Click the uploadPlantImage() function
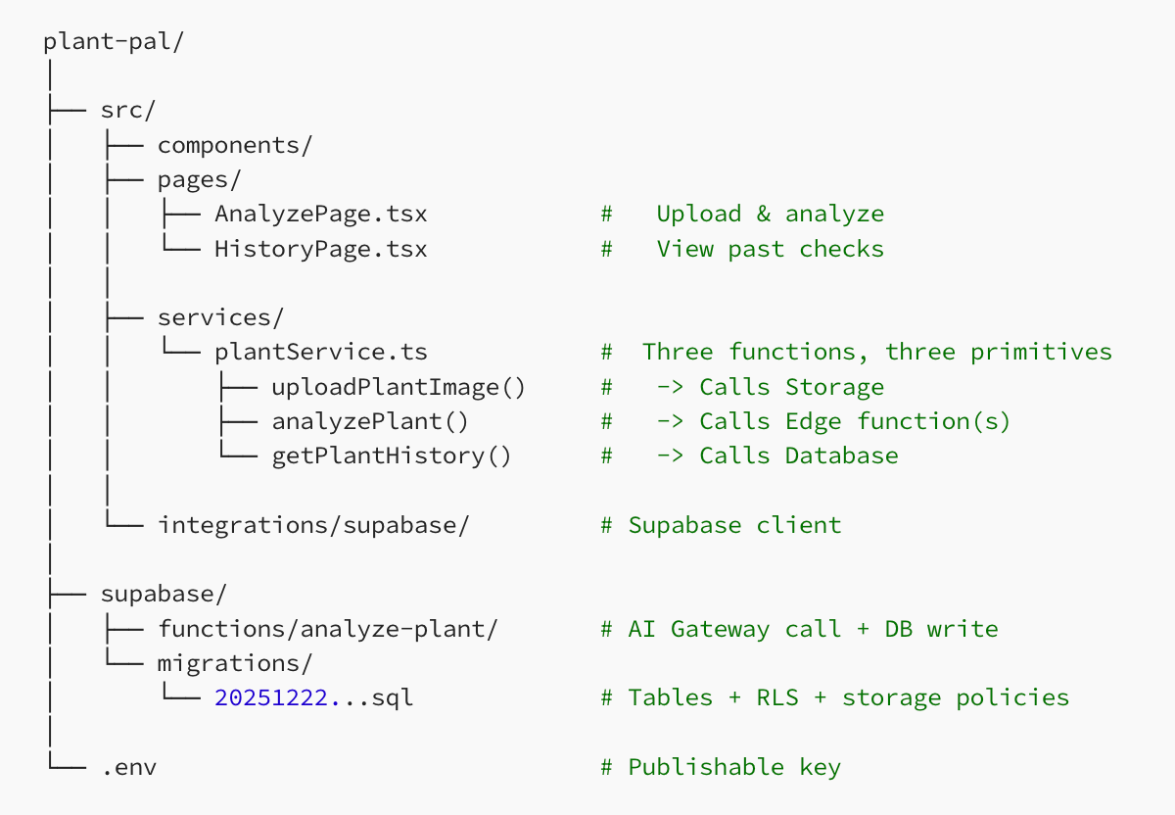This screenshot has height=815, width=1175. [399, 387]
